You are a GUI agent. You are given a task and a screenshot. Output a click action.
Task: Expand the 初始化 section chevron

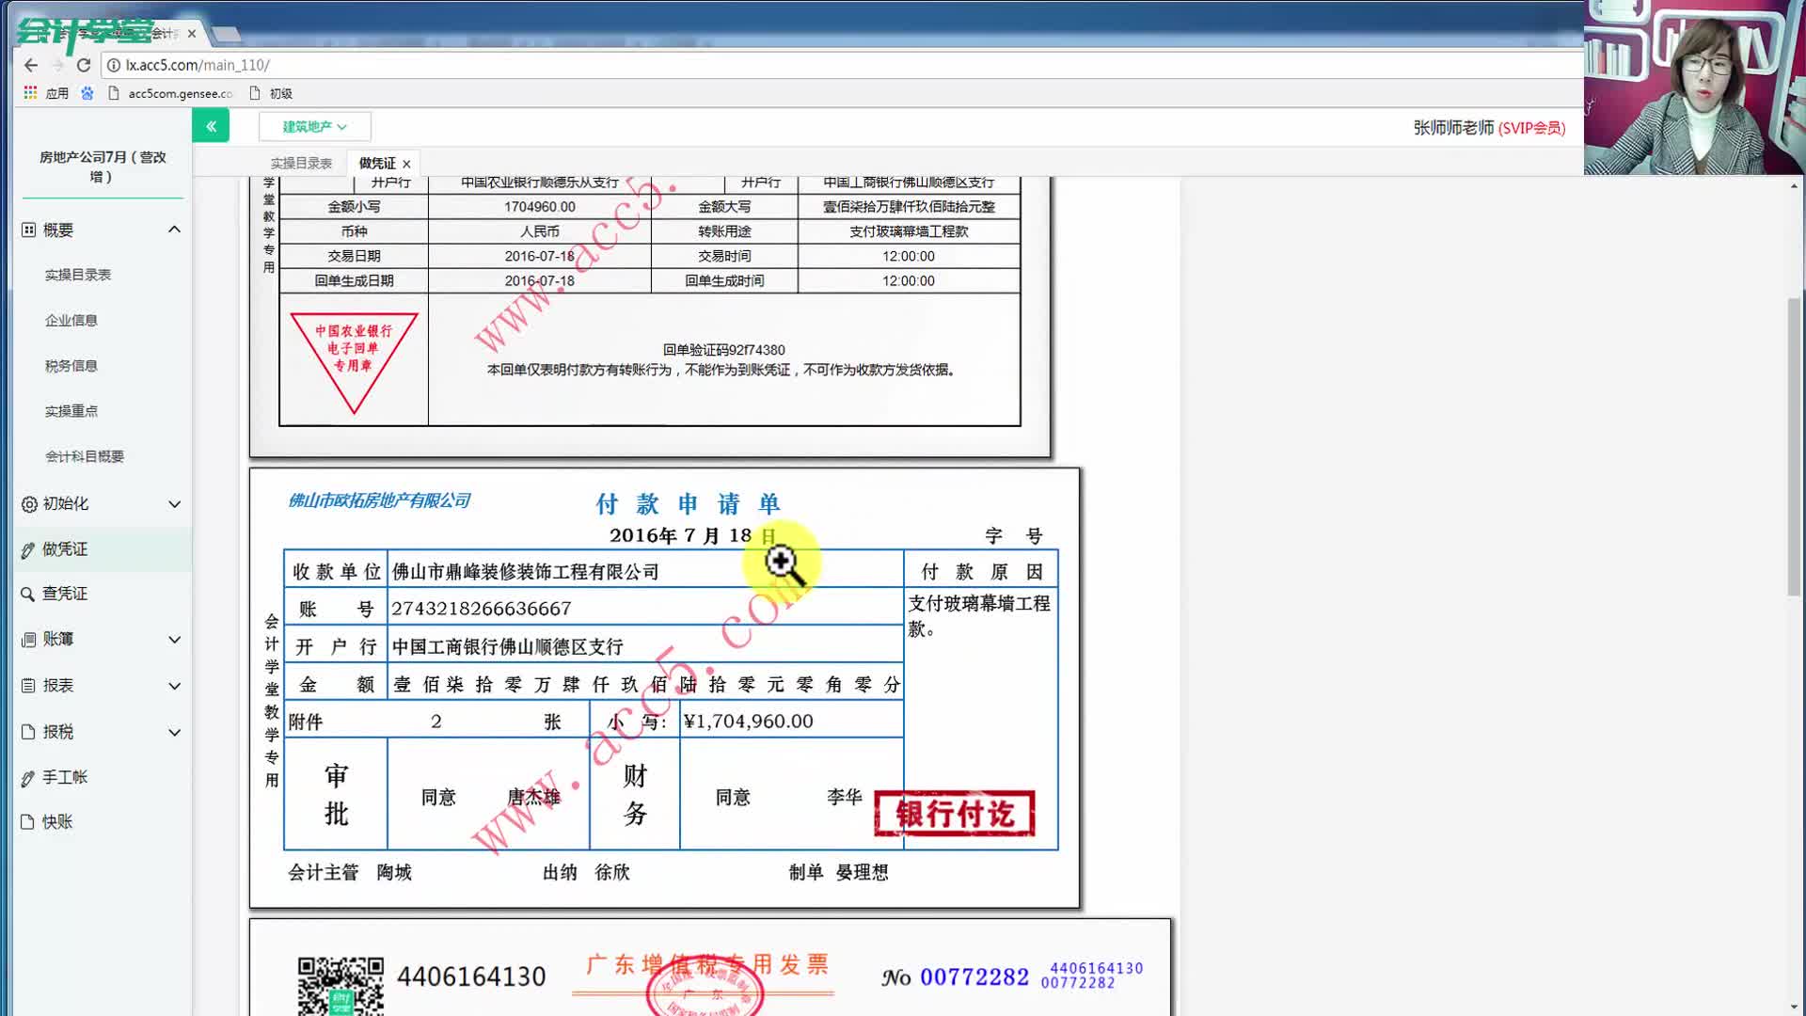(174, 503)
